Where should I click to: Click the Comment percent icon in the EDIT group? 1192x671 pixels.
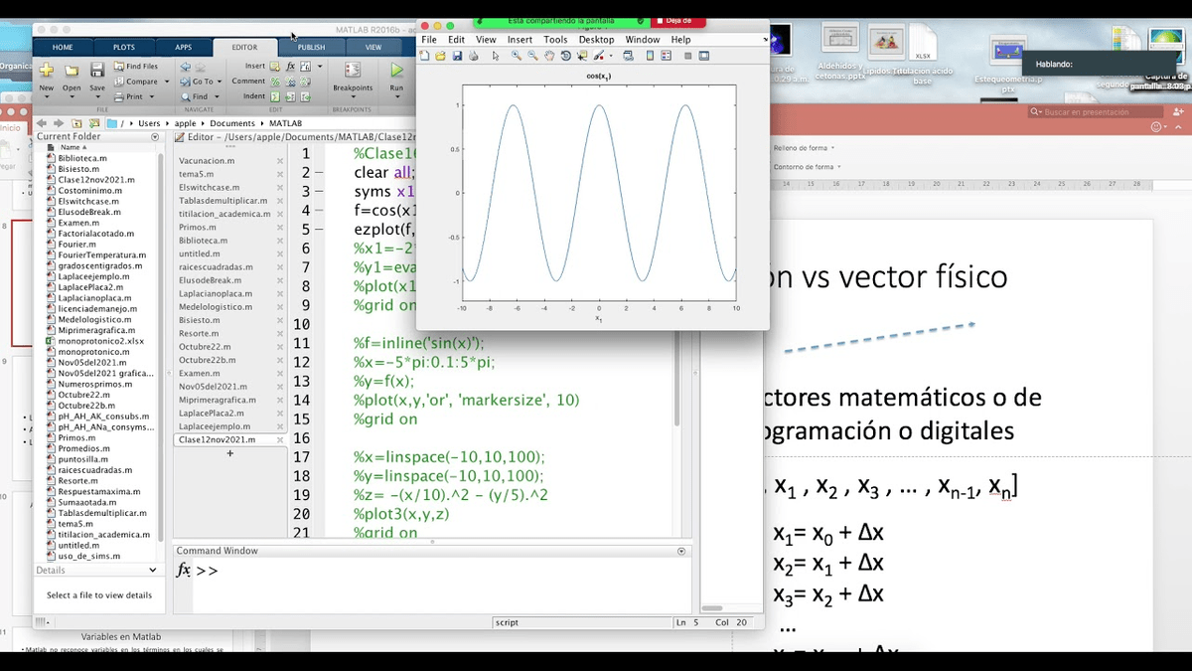pos(275,82)
